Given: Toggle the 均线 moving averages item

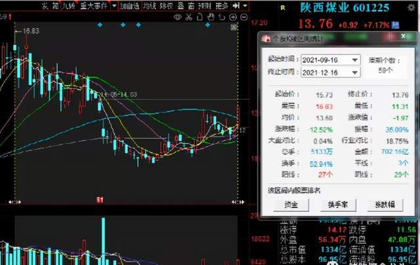Looking at the screenshot, I should click(x=149, y=6).
